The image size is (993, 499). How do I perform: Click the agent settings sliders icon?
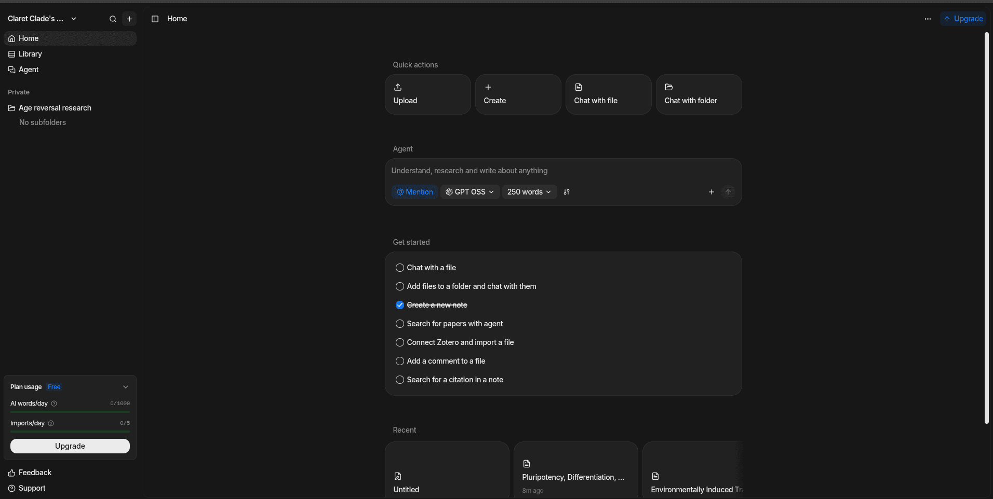click(x=567, y=192)
